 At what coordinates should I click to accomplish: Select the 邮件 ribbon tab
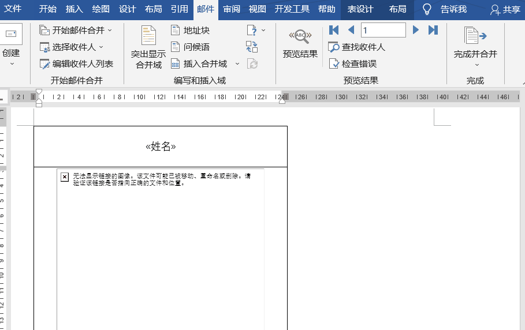(206, 9)
